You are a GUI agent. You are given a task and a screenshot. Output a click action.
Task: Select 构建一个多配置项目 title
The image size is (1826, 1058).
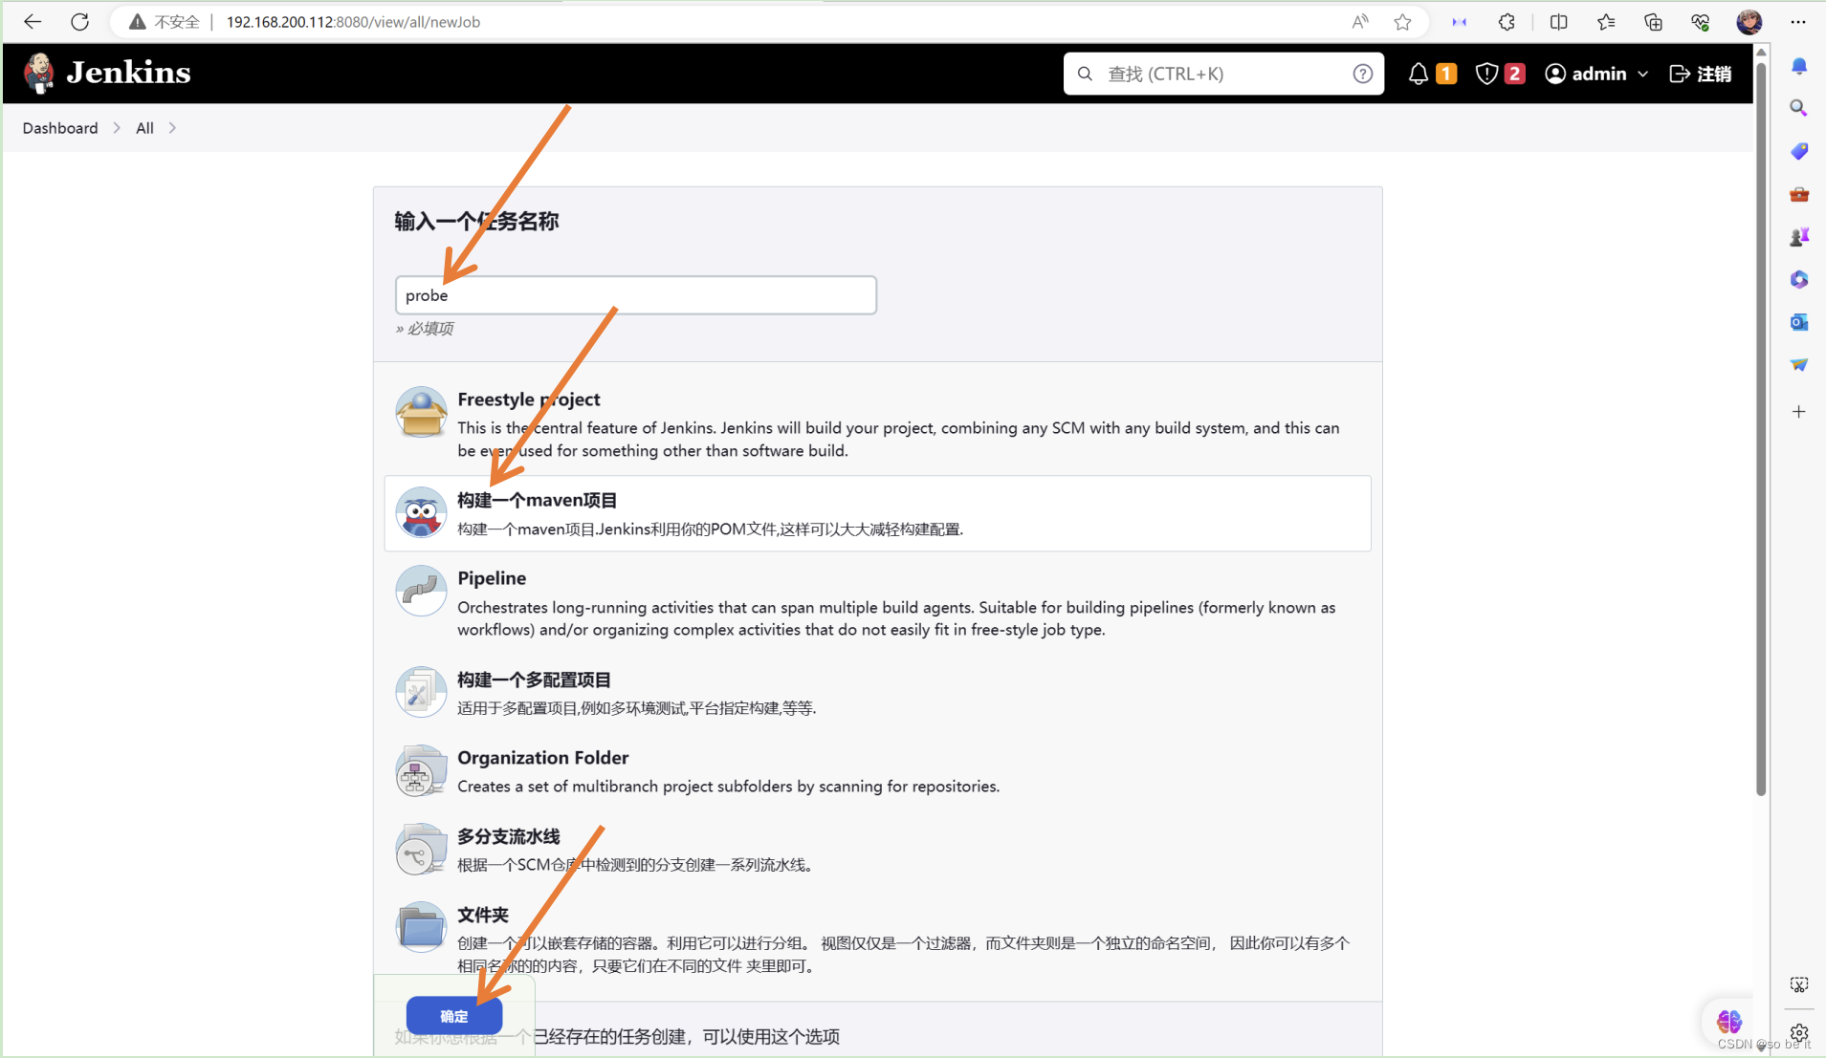click(534, 680)
